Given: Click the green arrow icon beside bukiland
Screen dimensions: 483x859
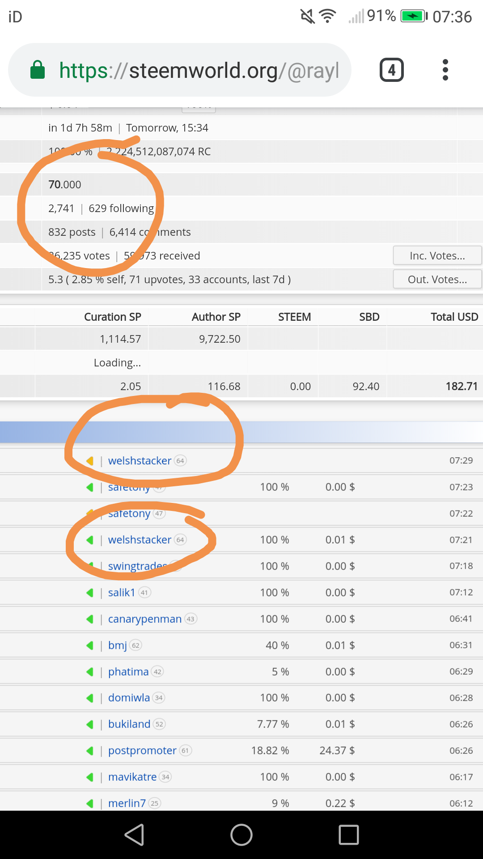Looking at the screenshot, I should coord(90,724).
